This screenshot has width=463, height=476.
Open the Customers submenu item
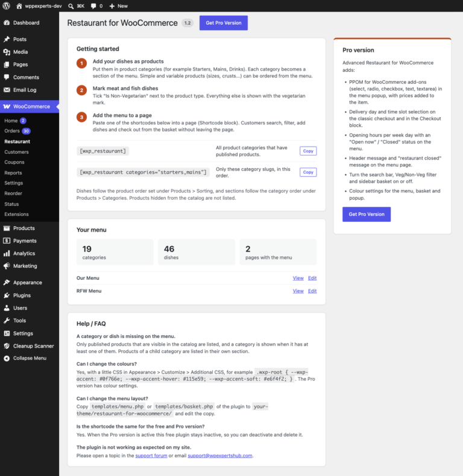(x=16, y=152)
